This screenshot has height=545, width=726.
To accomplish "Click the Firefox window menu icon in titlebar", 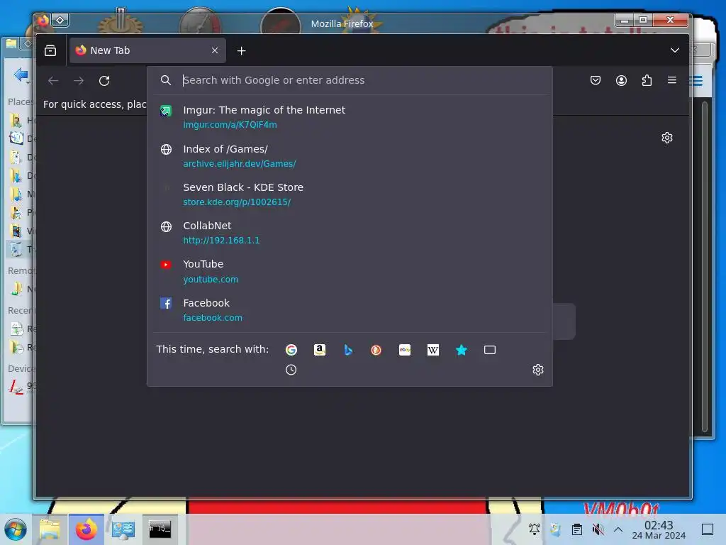I will [43, 21].
